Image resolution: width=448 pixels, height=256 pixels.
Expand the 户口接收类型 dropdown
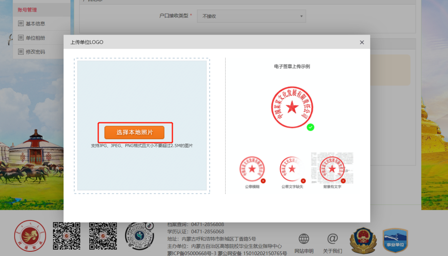click(x=251, y=16)
